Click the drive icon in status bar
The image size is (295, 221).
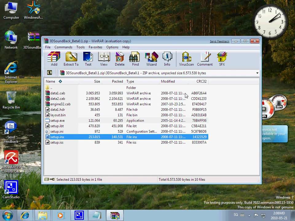pos(46,180)
